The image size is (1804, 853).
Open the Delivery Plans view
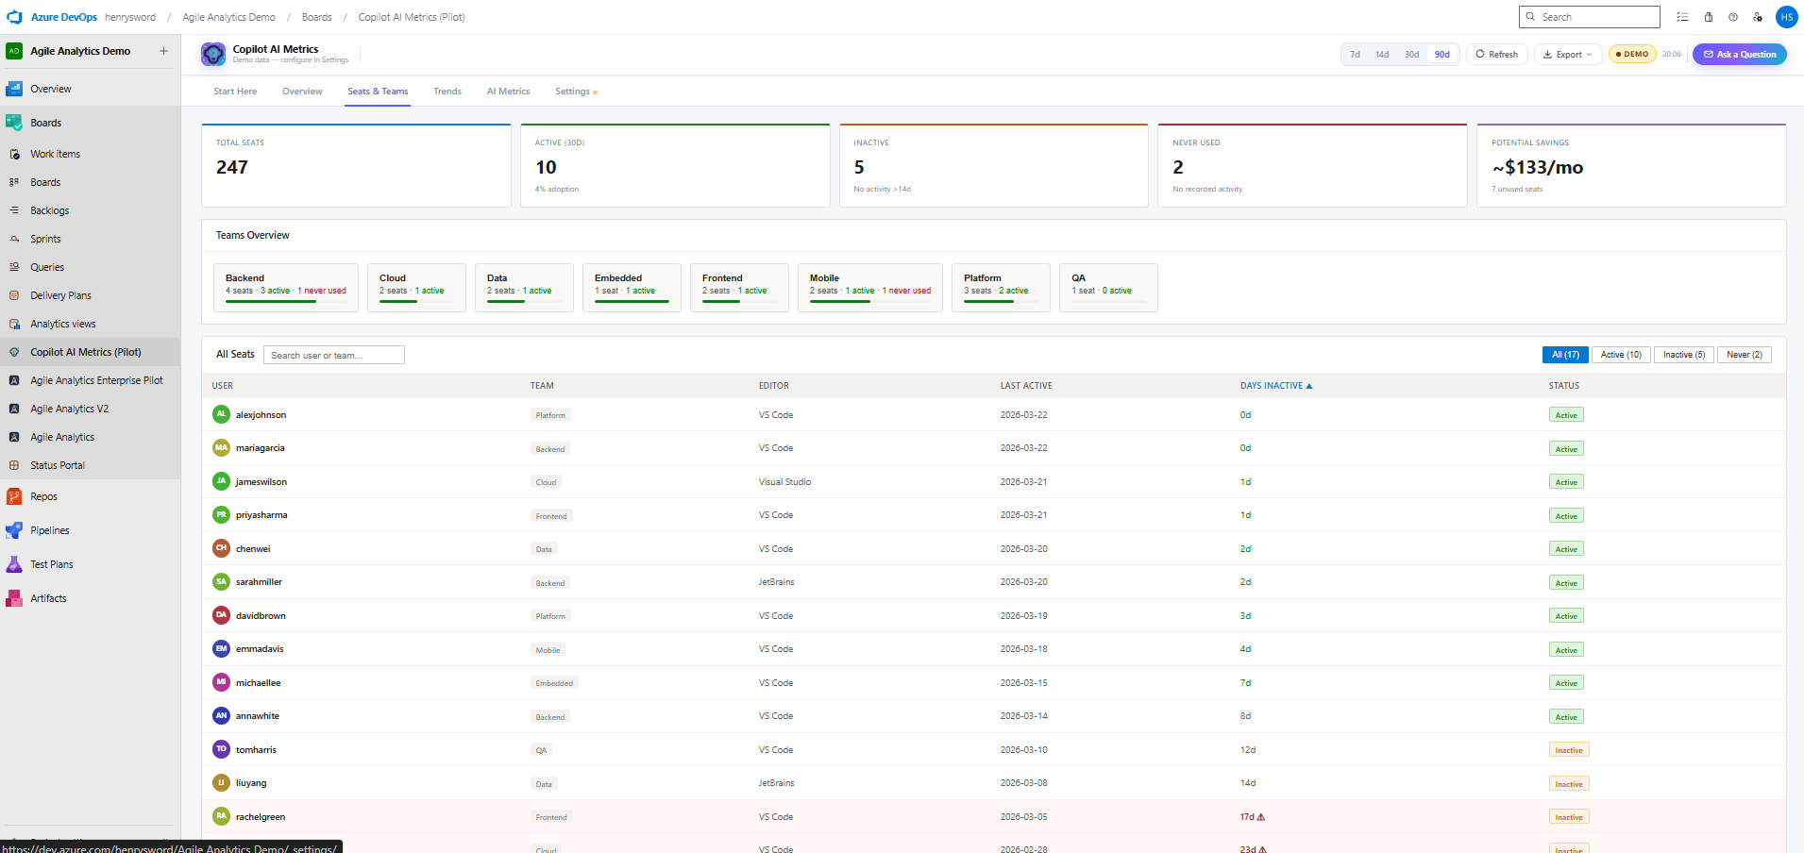59,294
